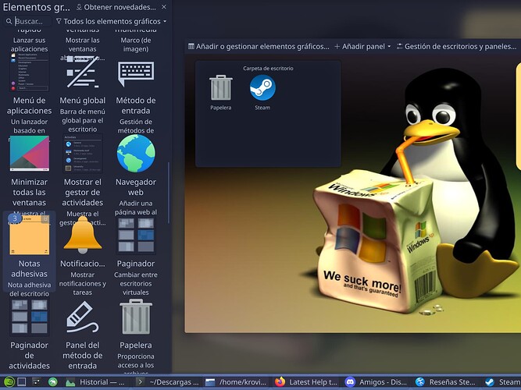Click Obtener novedades button

click(116, 7)
